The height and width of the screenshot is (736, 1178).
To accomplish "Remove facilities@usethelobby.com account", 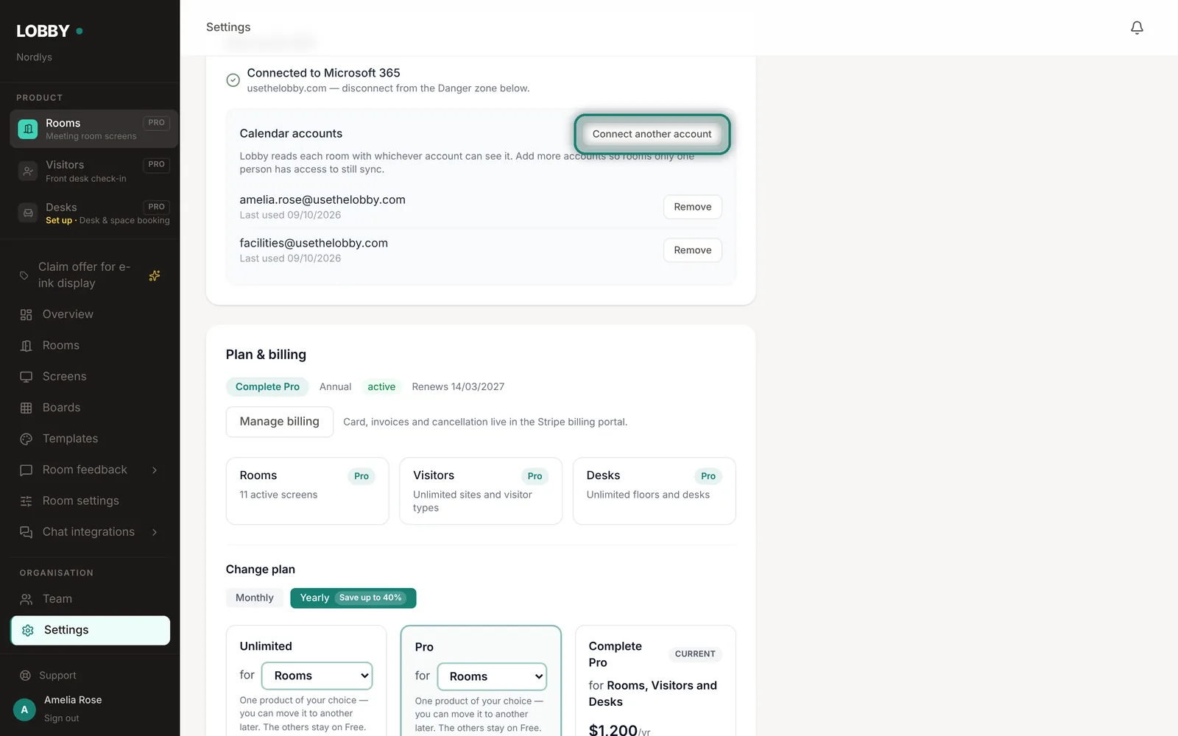I will click(x=693, y=250).
